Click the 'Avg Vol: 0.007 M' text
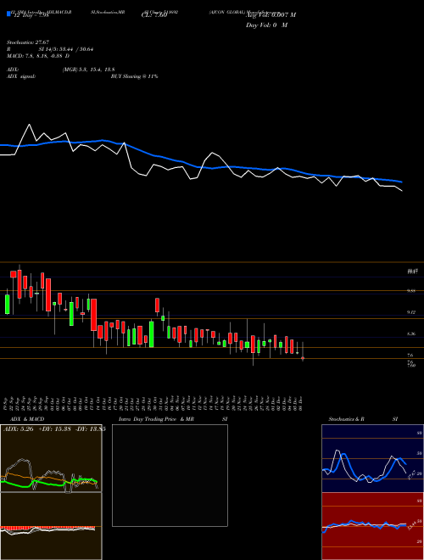The image size is (424, 560). tap(271, 15)
